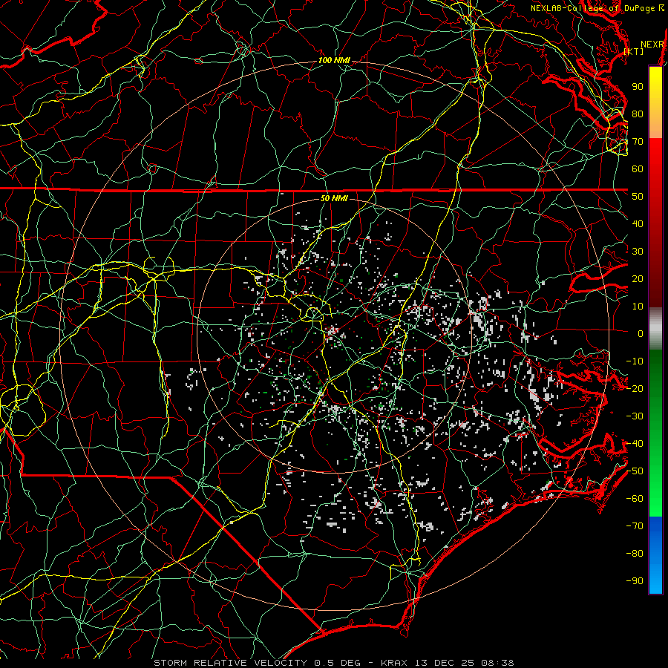Select the -80 value on velocity scale

click(635, 554)
